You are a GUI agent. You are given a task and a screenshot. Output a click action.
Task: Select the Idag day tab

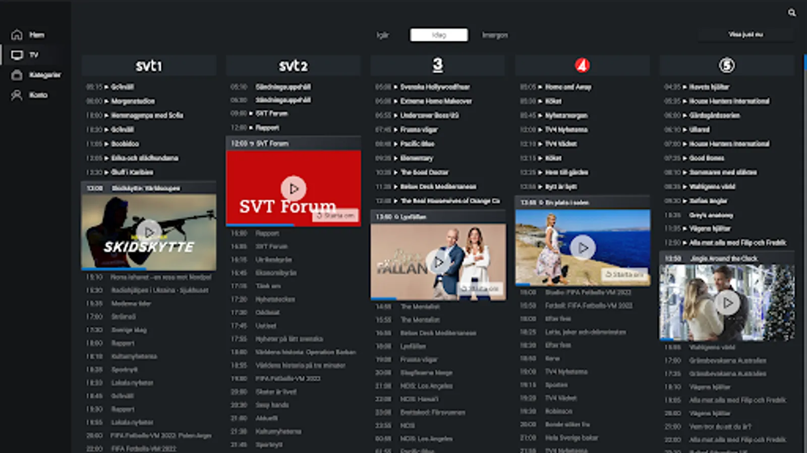click(439, 35)
